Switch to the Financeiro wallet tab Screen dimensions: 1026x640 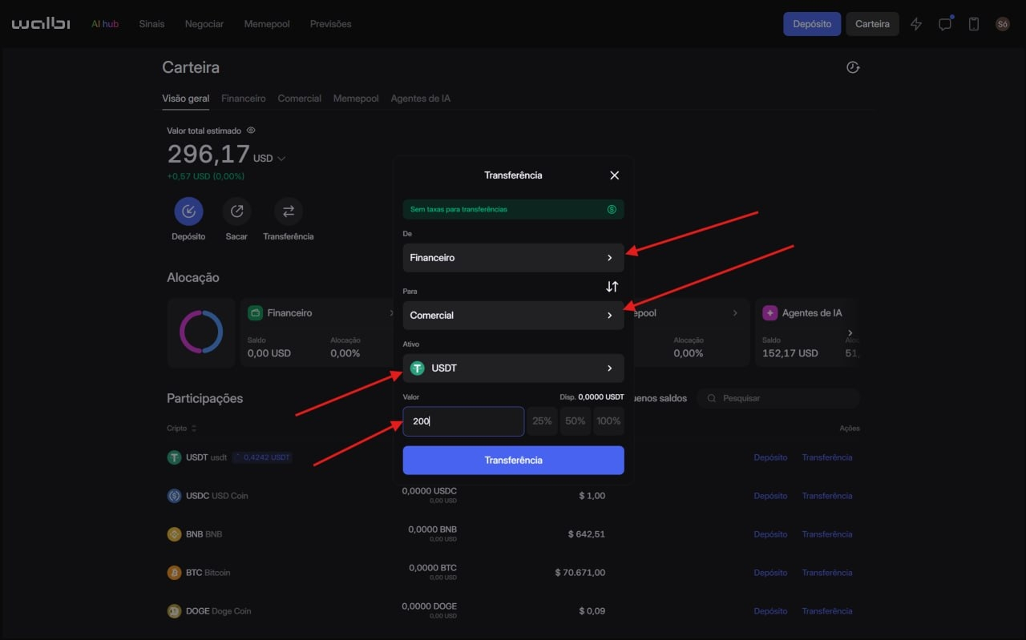coord(243,99)
